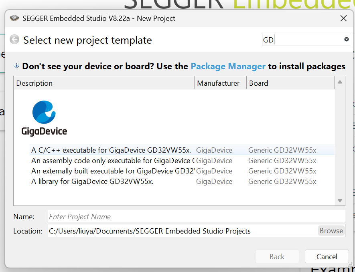The width and height of the screenshot is (355, 272).
Task: Click the back arrow icon beside the heading
Action: tap(14, 40)
